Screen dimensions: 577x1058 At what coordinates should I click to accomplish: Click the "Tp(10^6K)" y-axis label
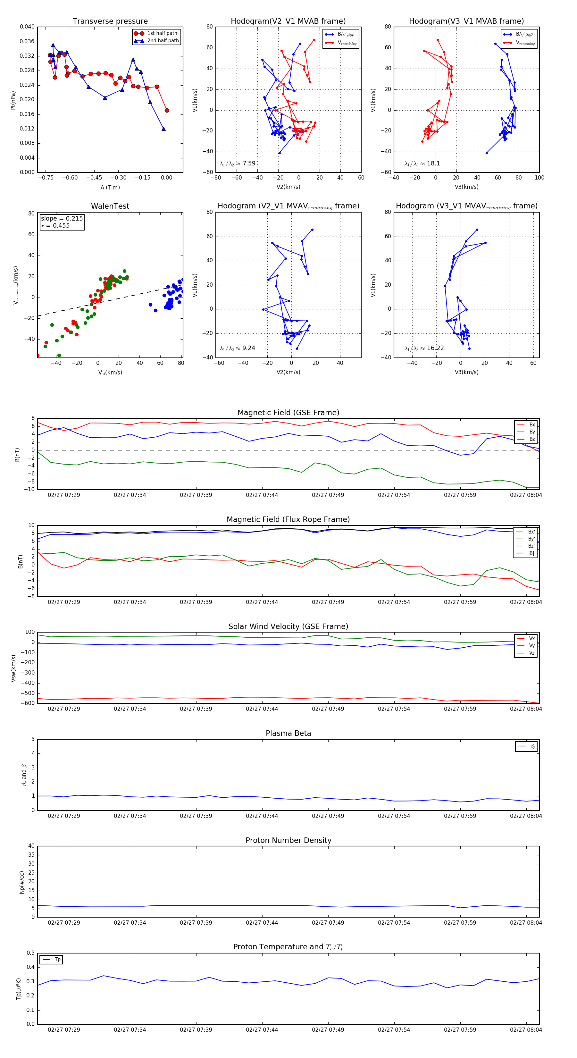[19, 989]
